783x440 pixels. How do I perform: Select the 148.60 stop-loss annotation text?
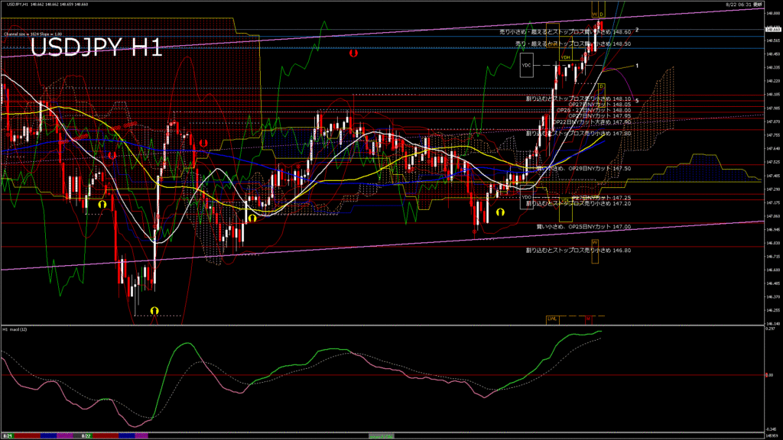564,32
